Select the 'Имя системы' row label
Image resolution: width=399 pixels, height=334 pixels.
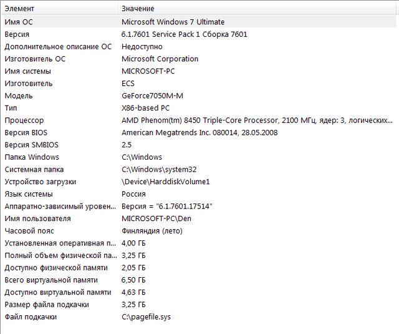point(27,71)
